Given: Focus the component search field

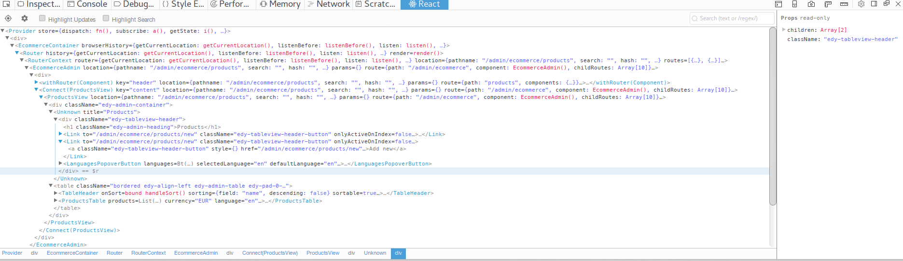Looking at the screenshot, I should coord(732,18).
